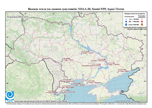This screenshot has height=108, width=152.
Task: Click the small red dot legend symbol
Action: [142, 19]
